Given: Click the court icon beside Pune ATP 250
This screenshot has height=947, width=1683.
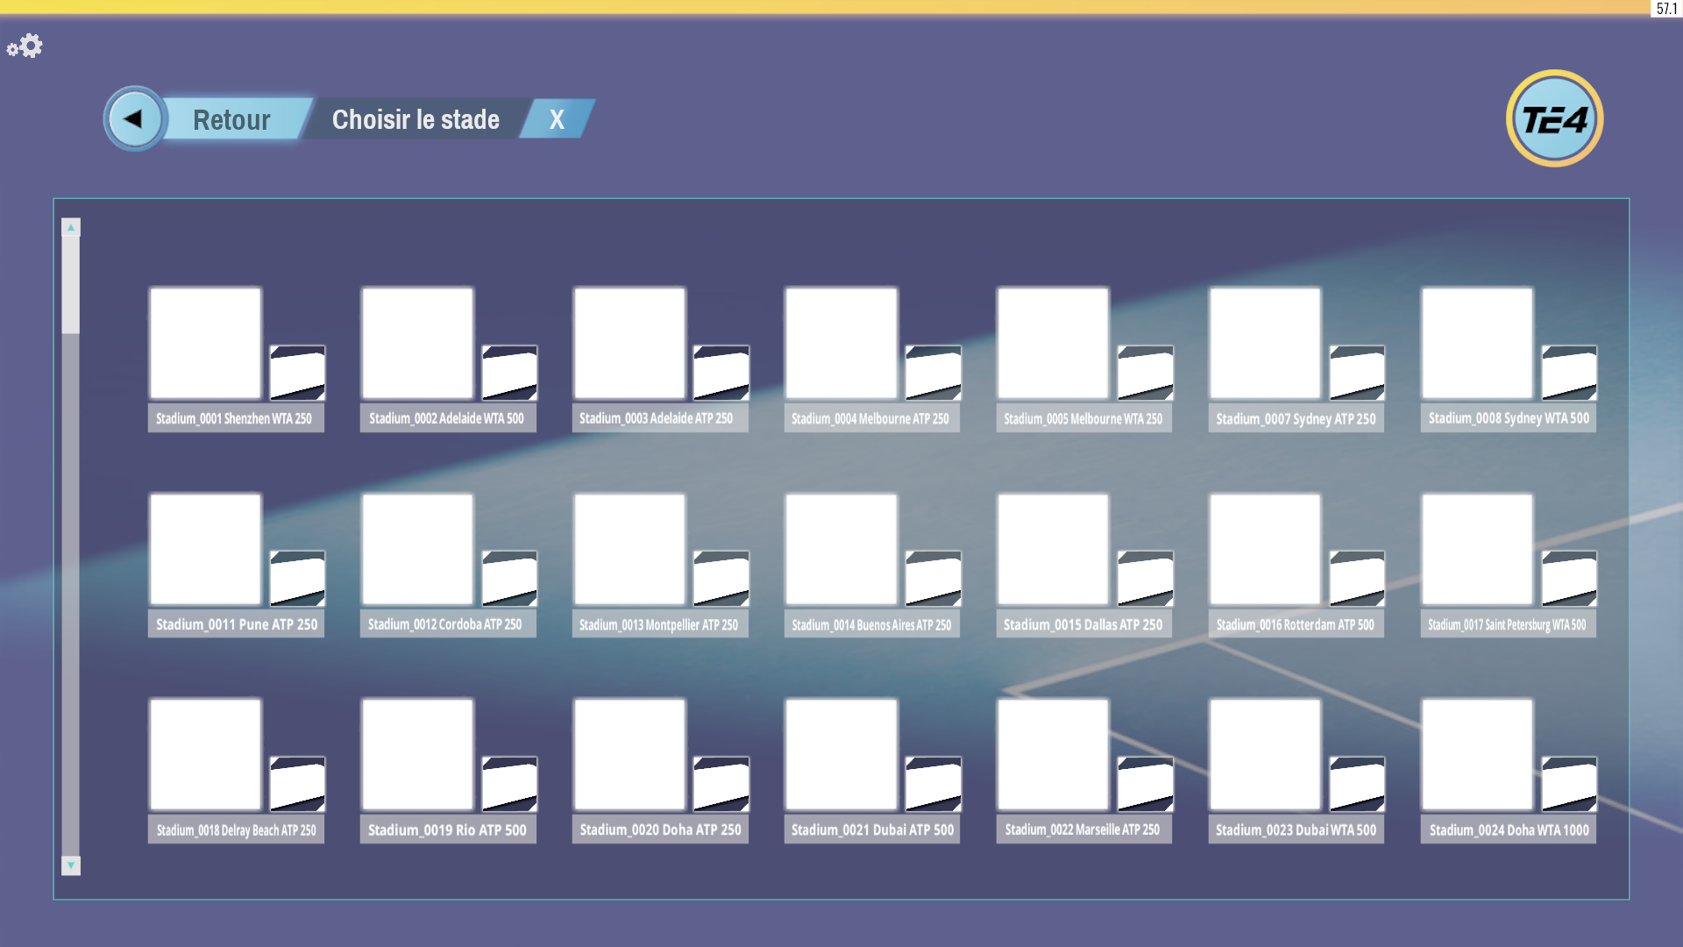Looking at the screenshot, I should (297, 579).
